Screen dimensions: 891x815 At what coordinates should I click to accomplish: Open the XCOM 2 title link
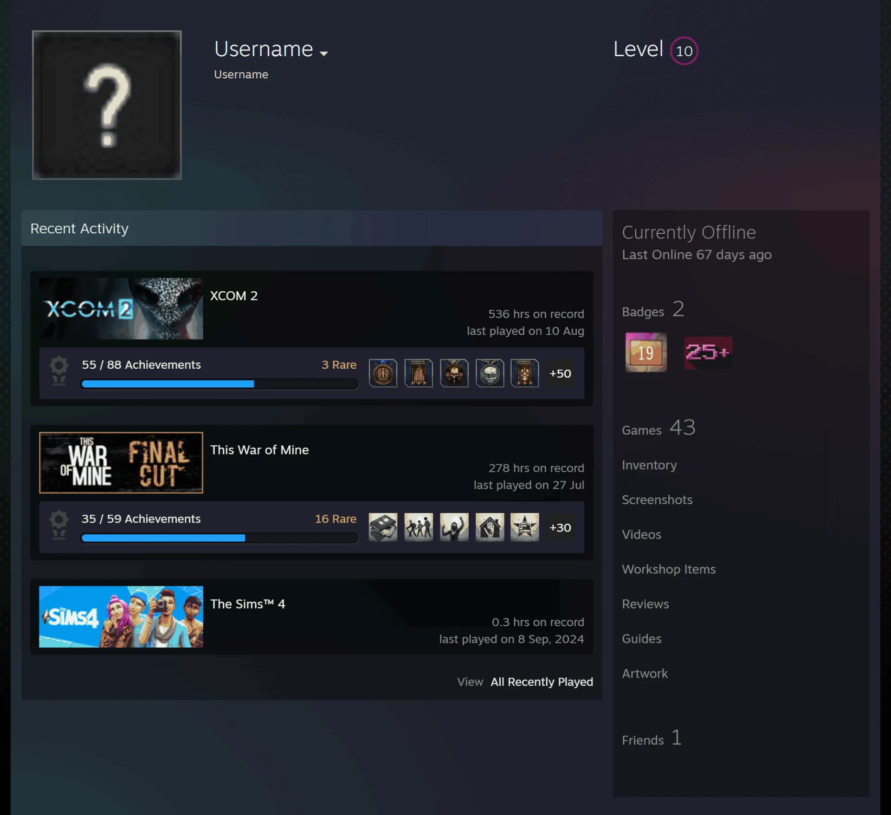pyautogui.click(x=233, y=296)
